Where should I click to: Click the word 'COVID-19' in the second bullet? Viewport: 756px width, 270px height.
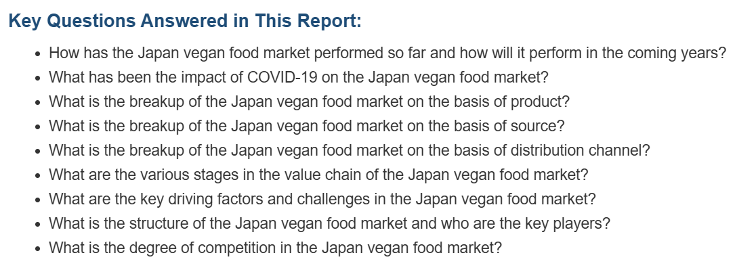coord(282,78)
